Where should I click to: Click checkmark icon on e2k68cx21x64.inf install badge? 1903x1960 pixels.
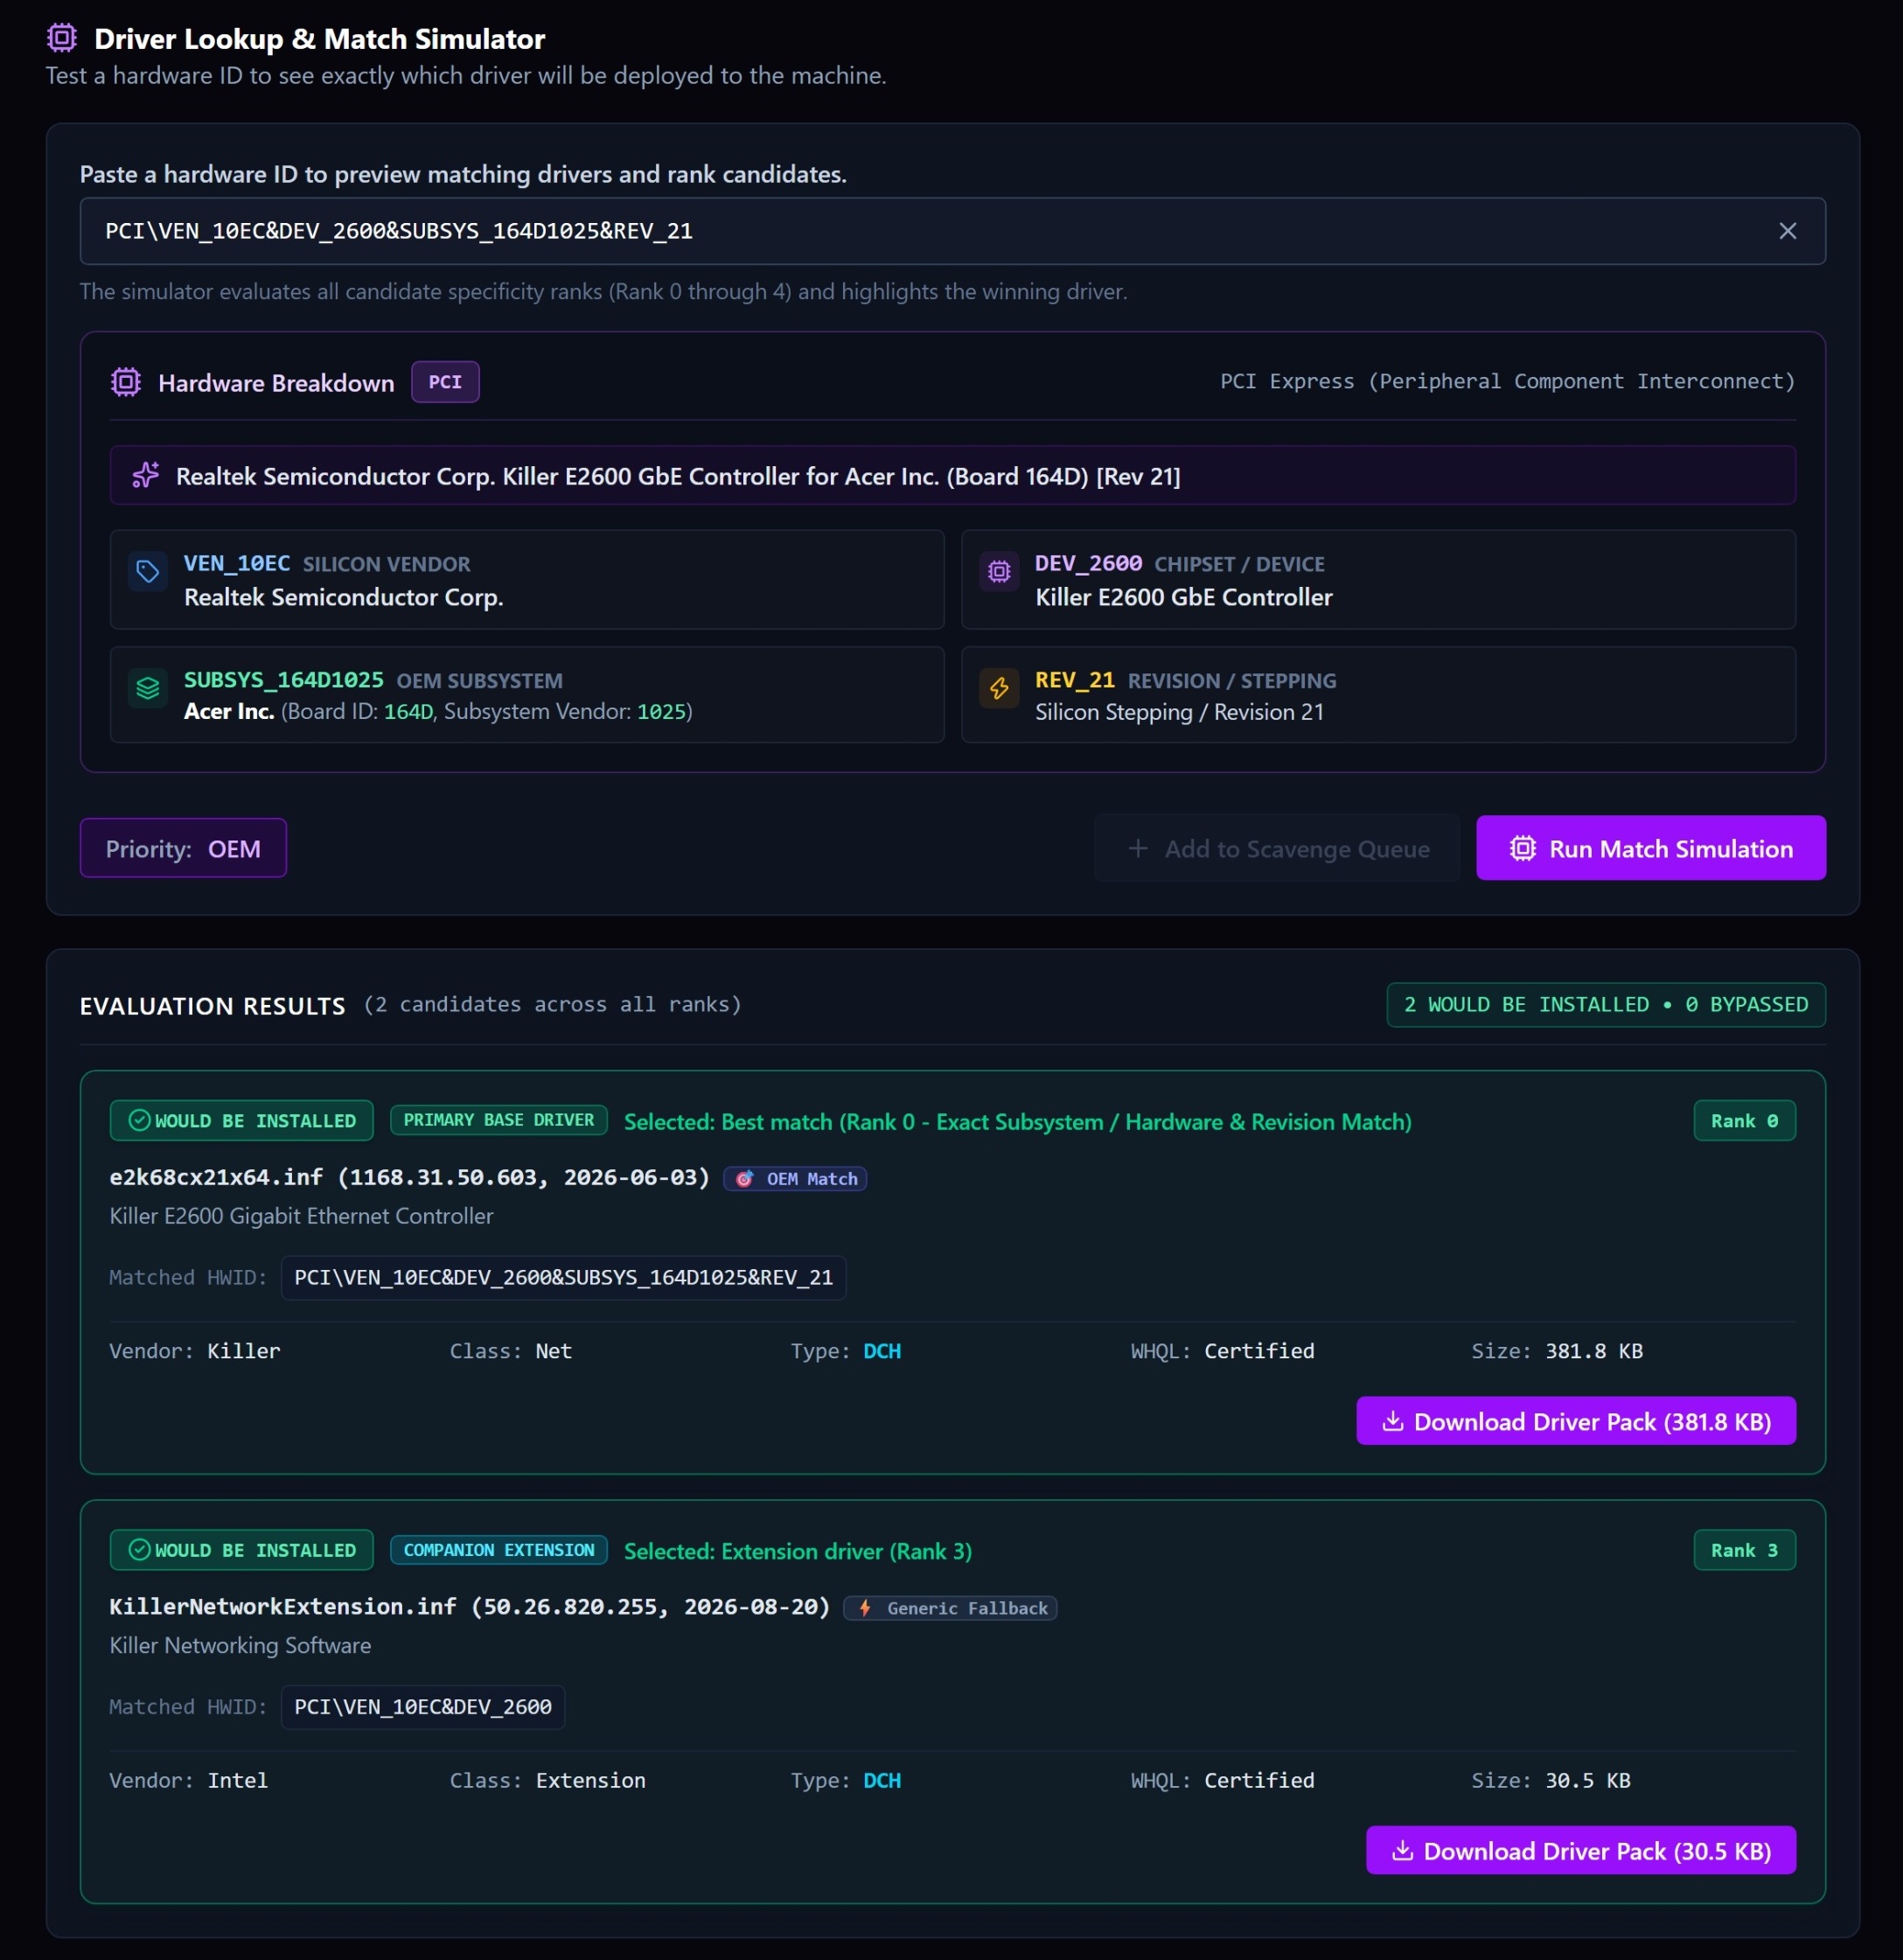tap(140, 1120)
